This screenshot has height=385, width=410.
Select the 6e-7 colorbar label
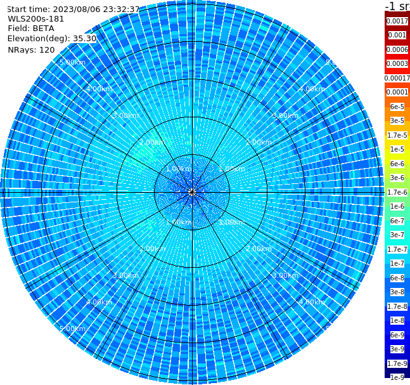click(397, 221)
